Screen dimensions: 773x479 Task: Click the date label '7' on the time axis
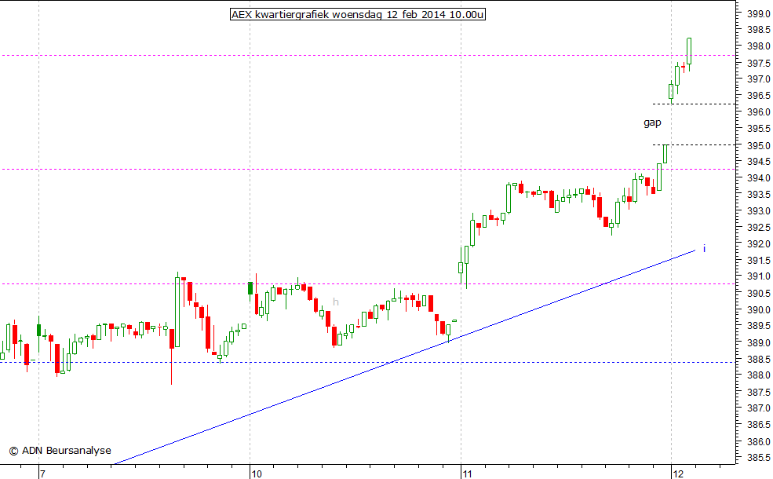(x=43, y=474)
